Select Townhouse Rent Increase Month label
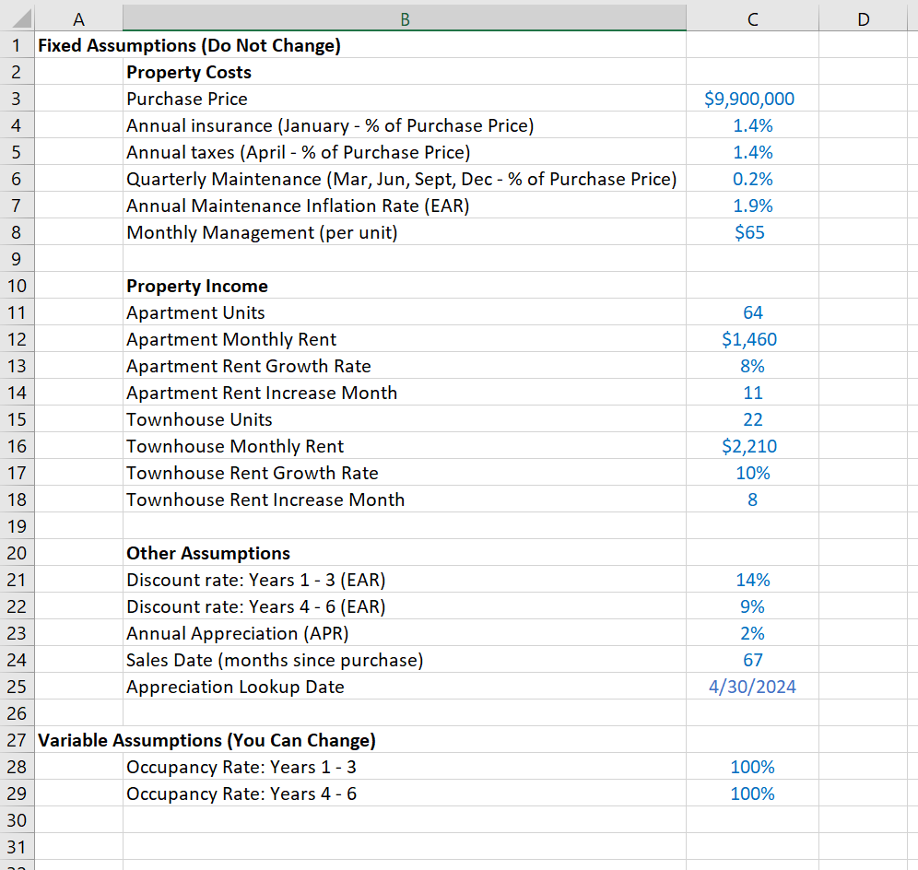Screen dimensions: 918x870 [405, 500]
